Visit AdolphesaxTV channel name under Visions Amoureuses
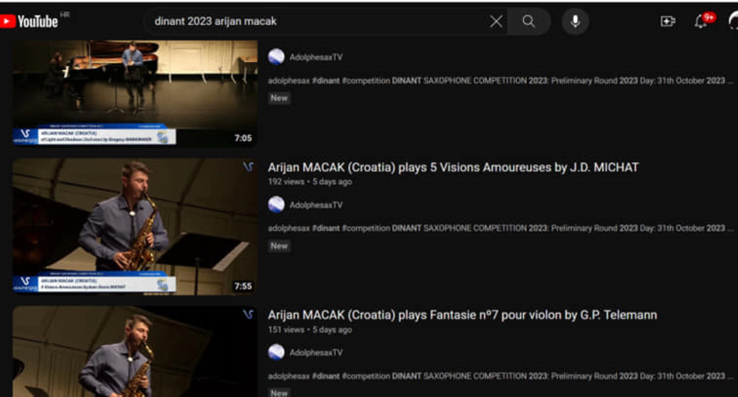This screenshot has width=738, height=397. (x=316, y=205)
